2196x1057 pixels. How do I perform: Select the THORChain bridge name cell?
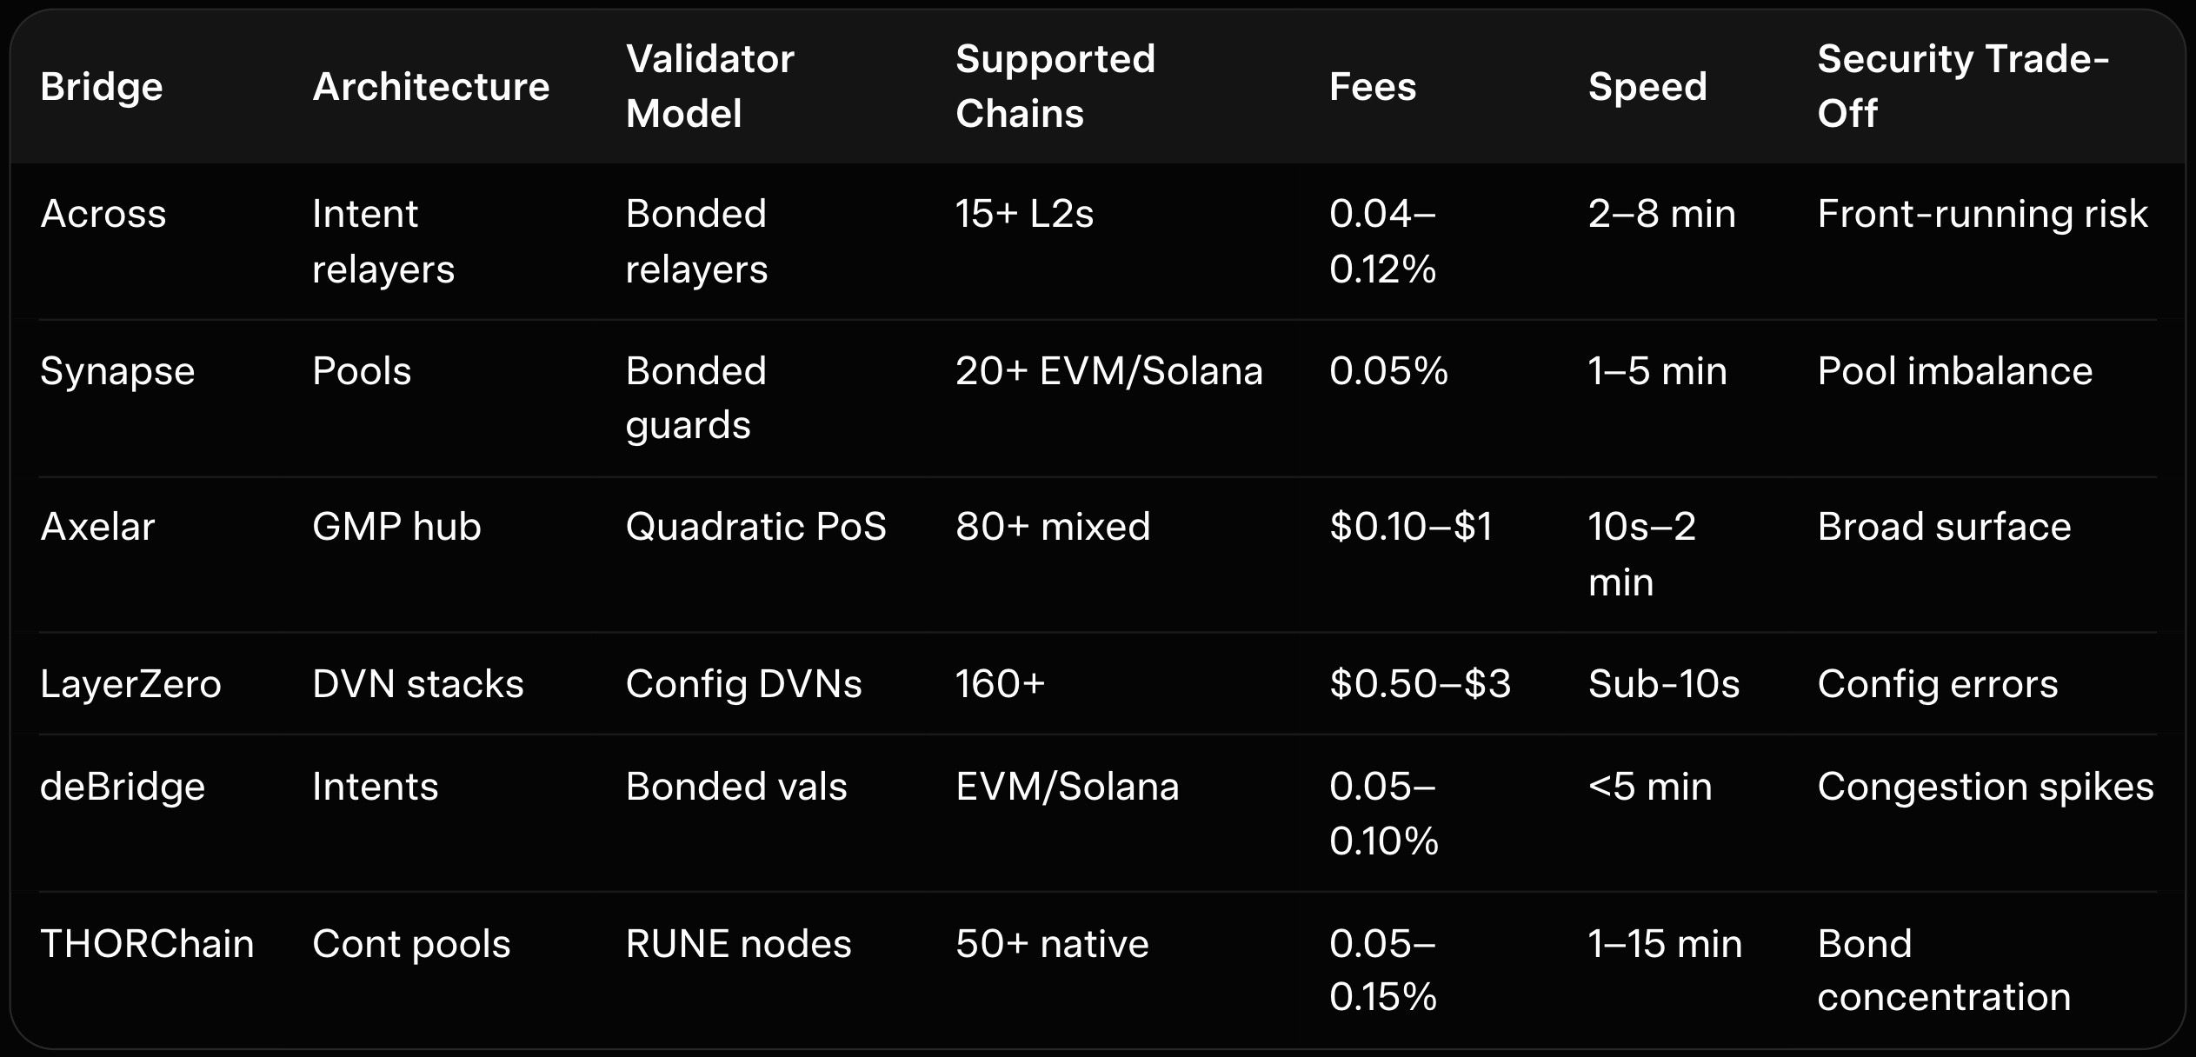click(x=147, y=944)
